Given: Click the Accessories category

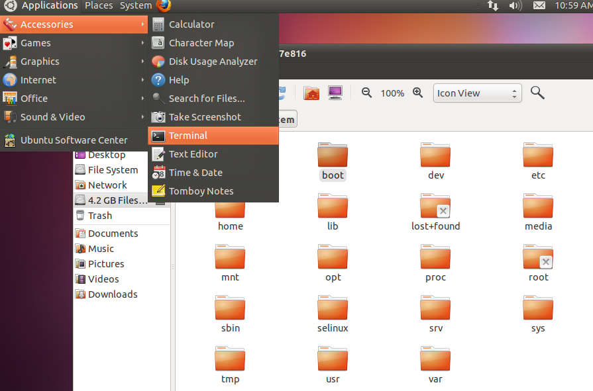Looking at the screenshot, I should coord(74,24).
